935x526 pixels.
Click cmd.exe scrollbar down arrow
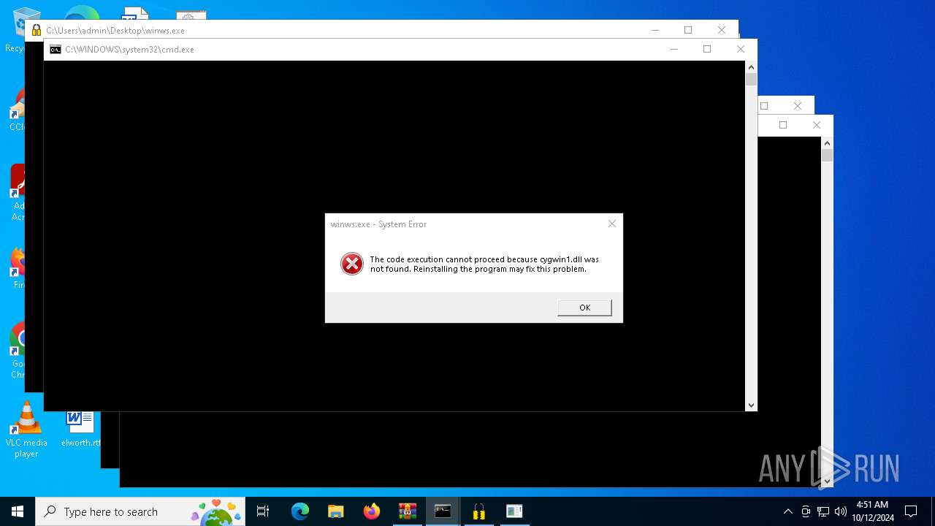tap(751, 405)
